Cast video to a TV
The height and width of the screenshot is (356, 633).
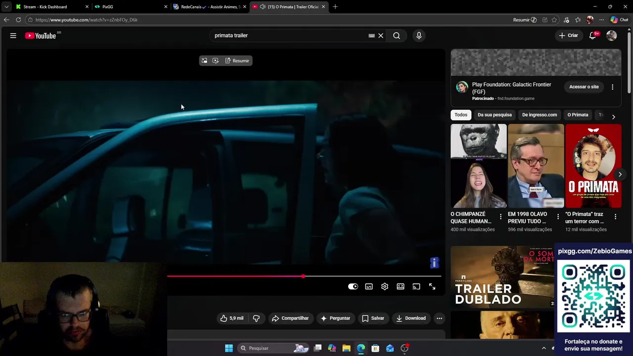coord(416,287)
